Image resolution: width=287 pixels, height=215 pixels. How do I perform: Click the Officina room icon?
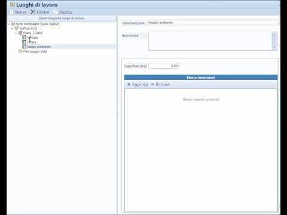point(24,38)
